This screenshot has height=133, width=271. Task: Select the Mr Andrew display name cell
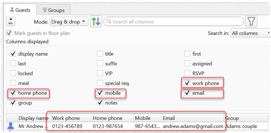34,126
